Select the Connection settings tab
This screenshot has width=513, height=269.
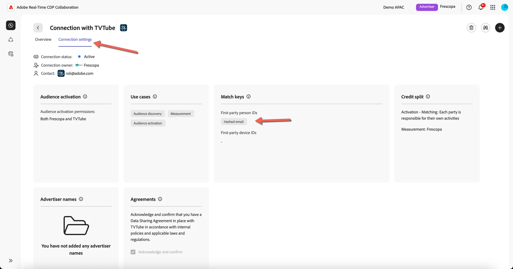[x=75, y=40]
